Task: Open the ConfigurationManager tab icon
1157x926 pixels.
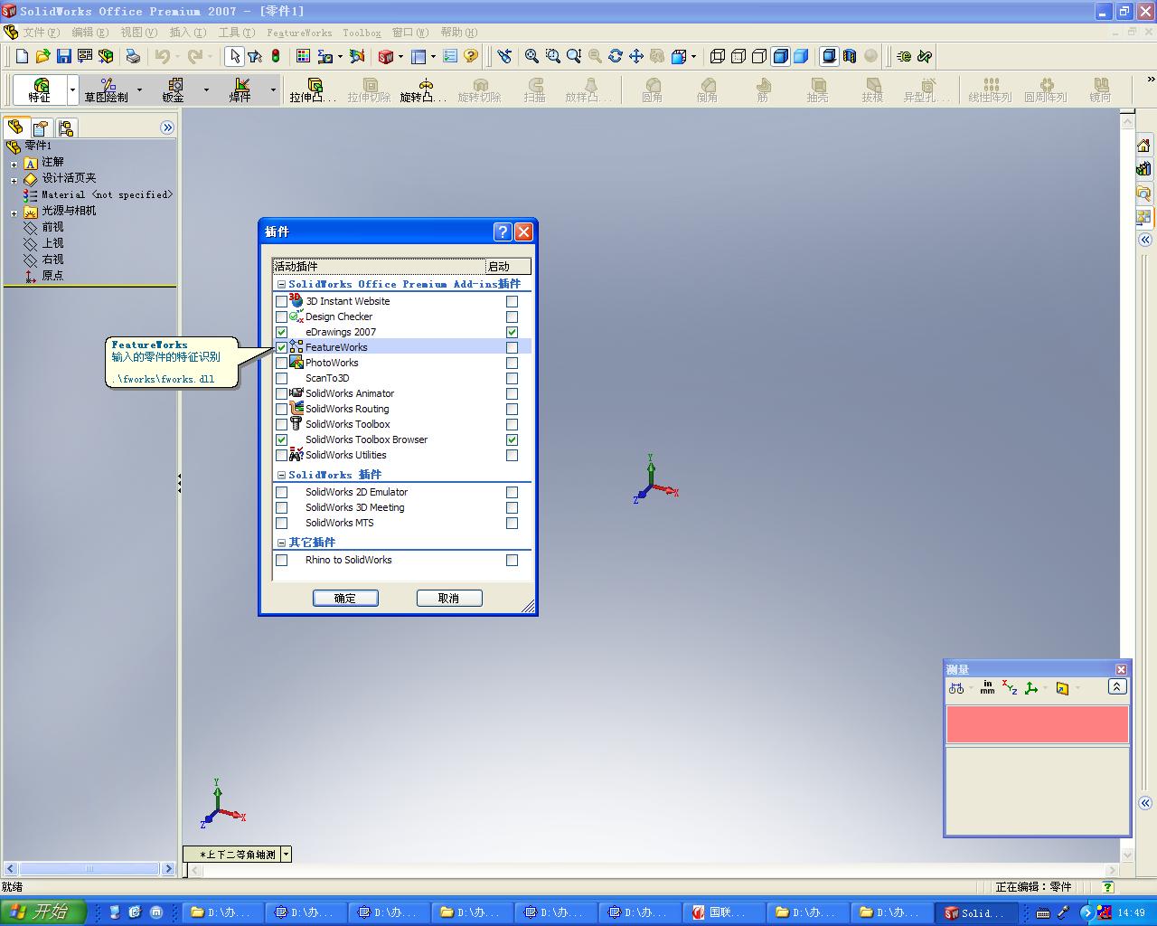Action: pos(66,128)
